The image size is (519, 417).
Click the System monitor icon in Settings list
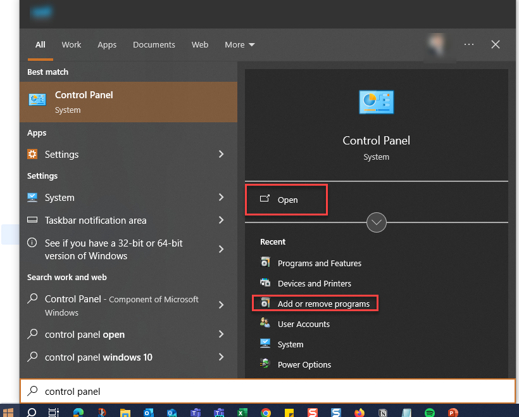click(32, 197)
